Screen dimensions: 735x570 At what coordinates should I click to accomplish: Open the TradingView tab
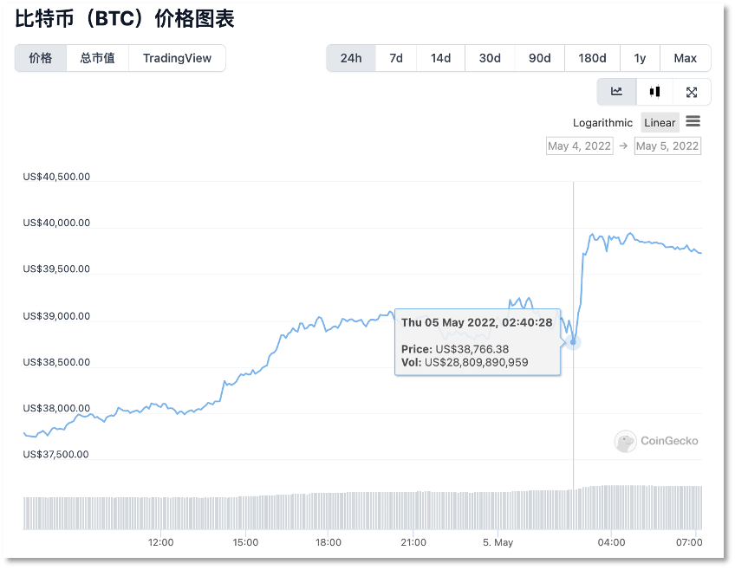click(x=177, y=58)
